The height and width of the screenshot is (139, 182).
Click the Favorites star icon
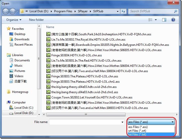pyautogui.click(x=9, y=29)
